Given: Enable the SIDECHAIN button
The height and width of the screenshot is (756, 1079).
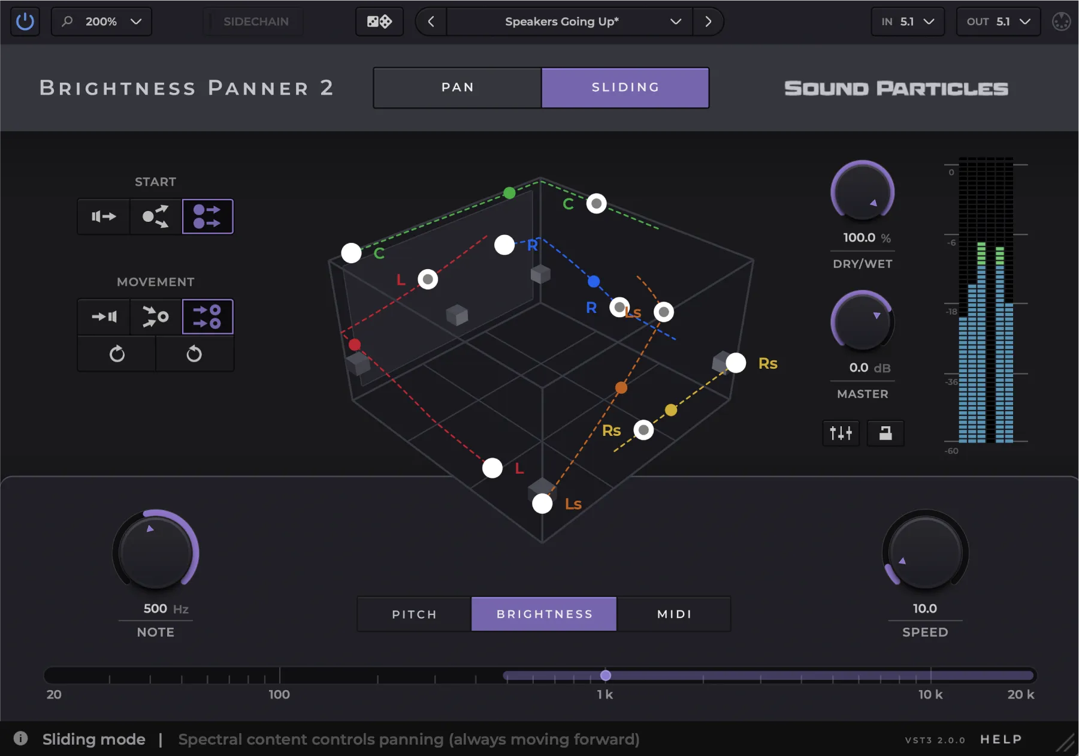Looking at the screenshot, I should coord(253,22).
